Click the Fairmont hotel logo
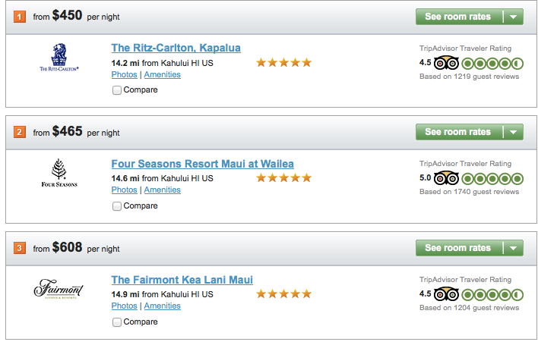538x345 pixels. 59,290
